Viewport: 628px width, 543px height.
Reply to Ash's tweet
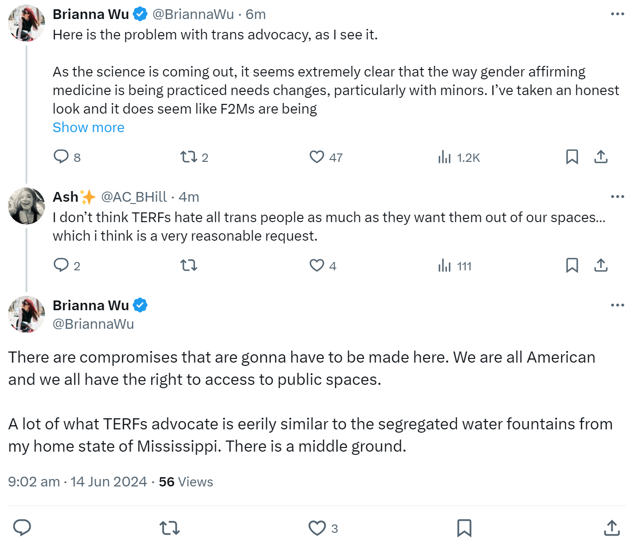coord(61,265)
